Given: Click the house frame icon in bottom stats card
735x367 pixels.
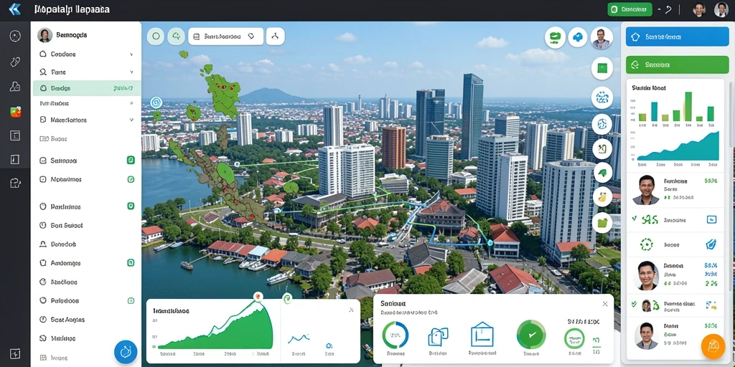Looking at the screenshot, I should pos(482,334).
